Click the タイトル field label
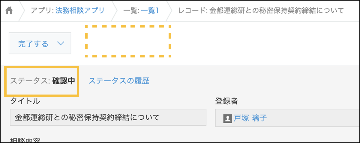This screenshot has width=360, height=143. pyautogui.click(x=25, y=101)
